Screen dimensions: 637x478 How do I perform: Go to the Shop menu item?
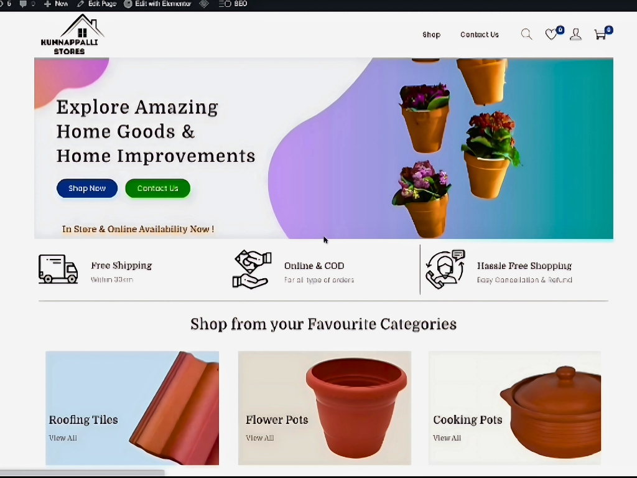[431, 35]
